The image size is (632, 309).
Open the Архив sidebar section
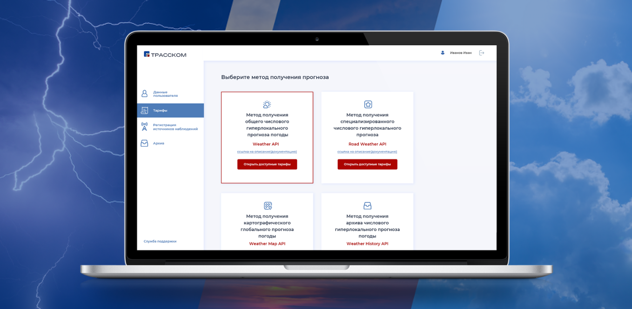159,143
